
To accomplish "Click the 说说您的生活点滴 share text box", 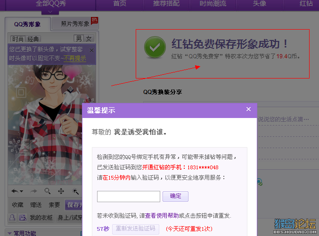I will [x=283, y=119].
